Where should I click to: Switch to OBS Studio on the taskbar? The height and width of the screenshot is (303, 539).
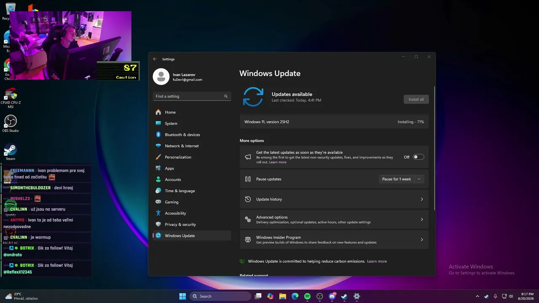click(320, 296)
